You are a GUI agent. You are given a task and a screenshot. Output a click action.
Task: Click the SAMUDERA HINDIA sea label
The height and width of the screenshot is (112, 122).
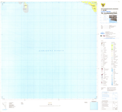(x=51, y=51)
